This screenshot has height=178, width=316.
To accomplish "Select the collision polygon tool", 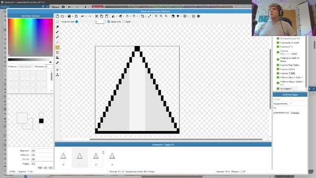I will (x=57, y=75).
